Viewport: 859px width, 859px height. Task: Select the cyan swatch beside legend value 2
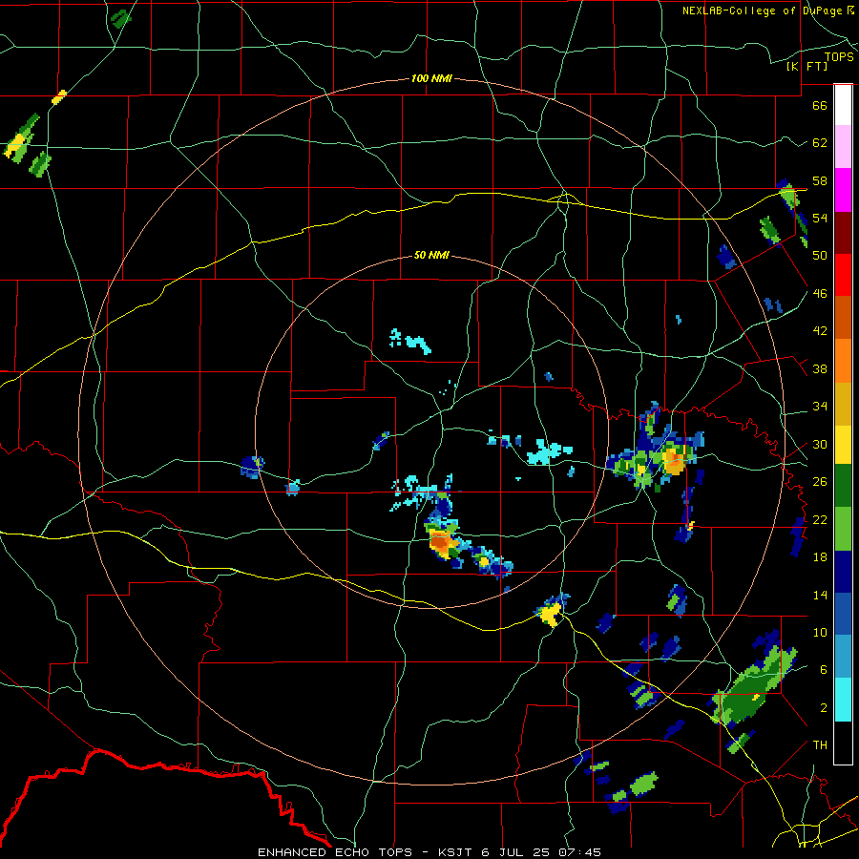pos(843,700)
